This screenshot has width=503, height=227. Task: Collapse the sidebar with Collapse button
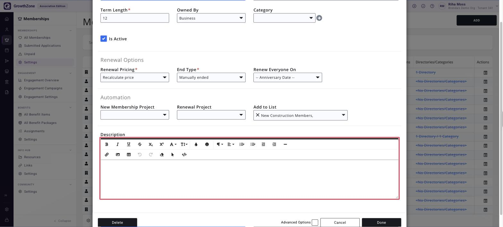(x=63, y=221)
